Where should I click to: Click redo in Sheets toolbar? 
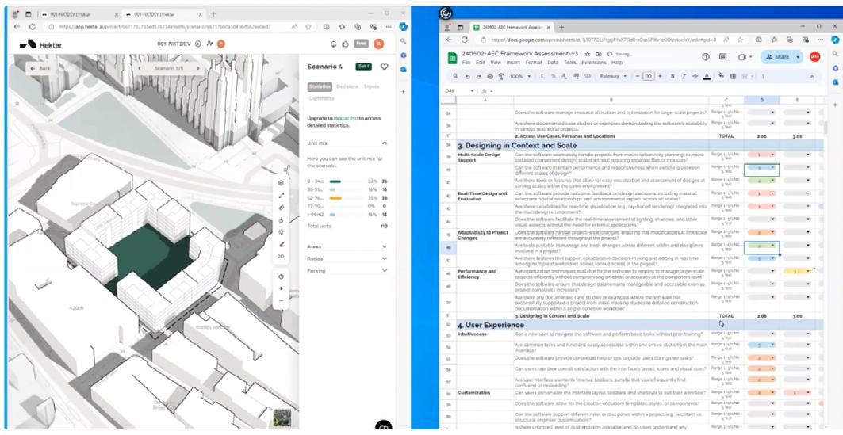click(478, 77)
